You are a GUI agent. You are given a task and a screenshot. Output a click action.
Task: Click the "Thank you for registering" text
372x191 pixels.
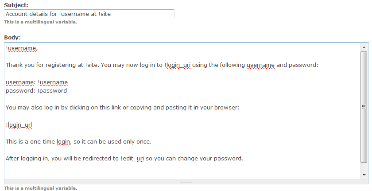44,65
